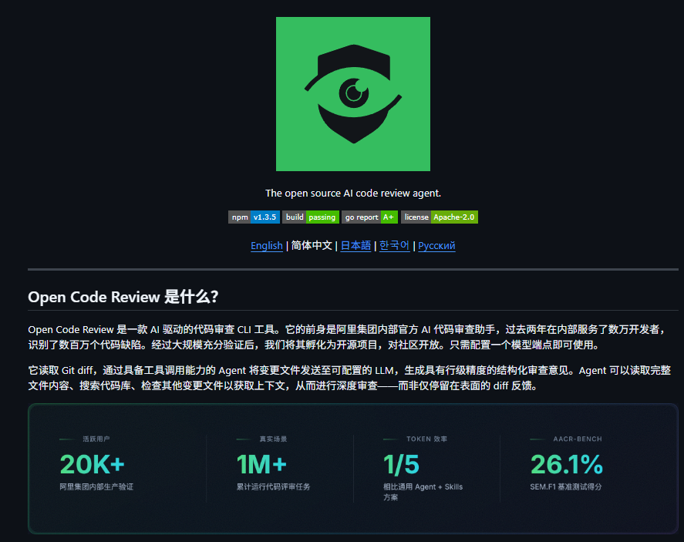Click the 真实场景 label

[x=273, y=439]
